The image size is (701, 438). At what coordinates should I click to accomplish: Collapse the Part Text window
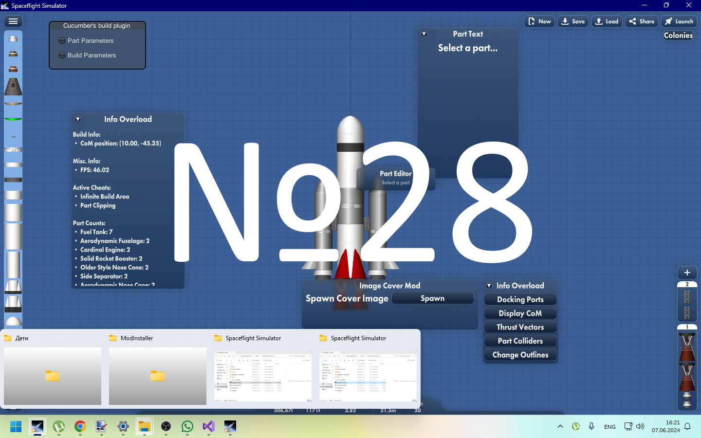tap(424, 34)
